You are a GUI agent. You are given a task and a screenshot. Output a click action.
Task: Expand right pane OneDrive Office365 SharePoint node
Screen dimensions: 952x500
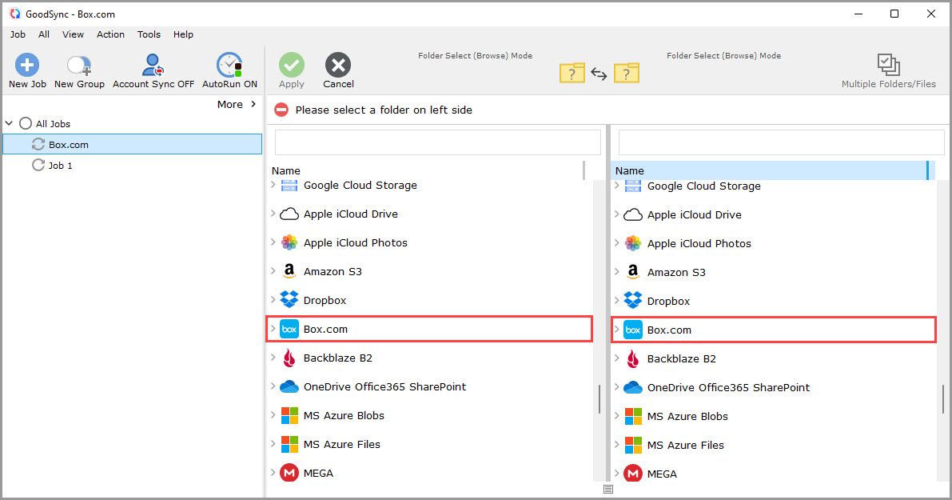617,387
